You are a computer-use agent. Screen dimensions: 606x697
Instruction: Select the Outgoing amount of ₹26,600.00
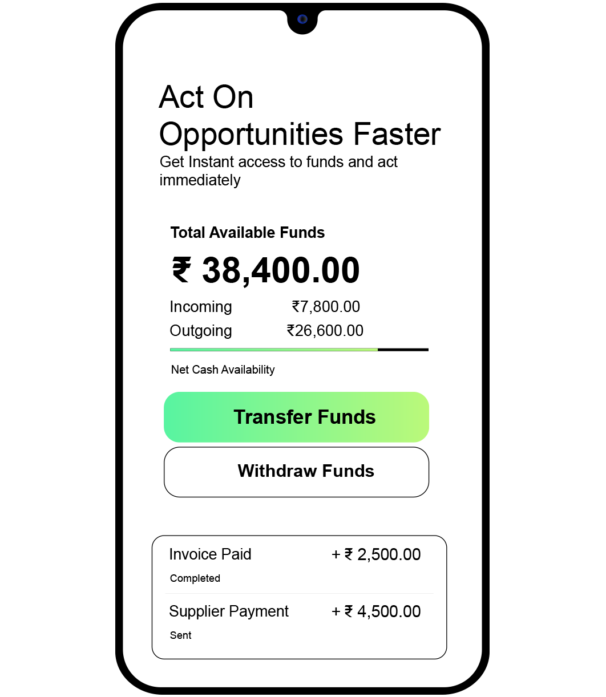click(325, 330)
